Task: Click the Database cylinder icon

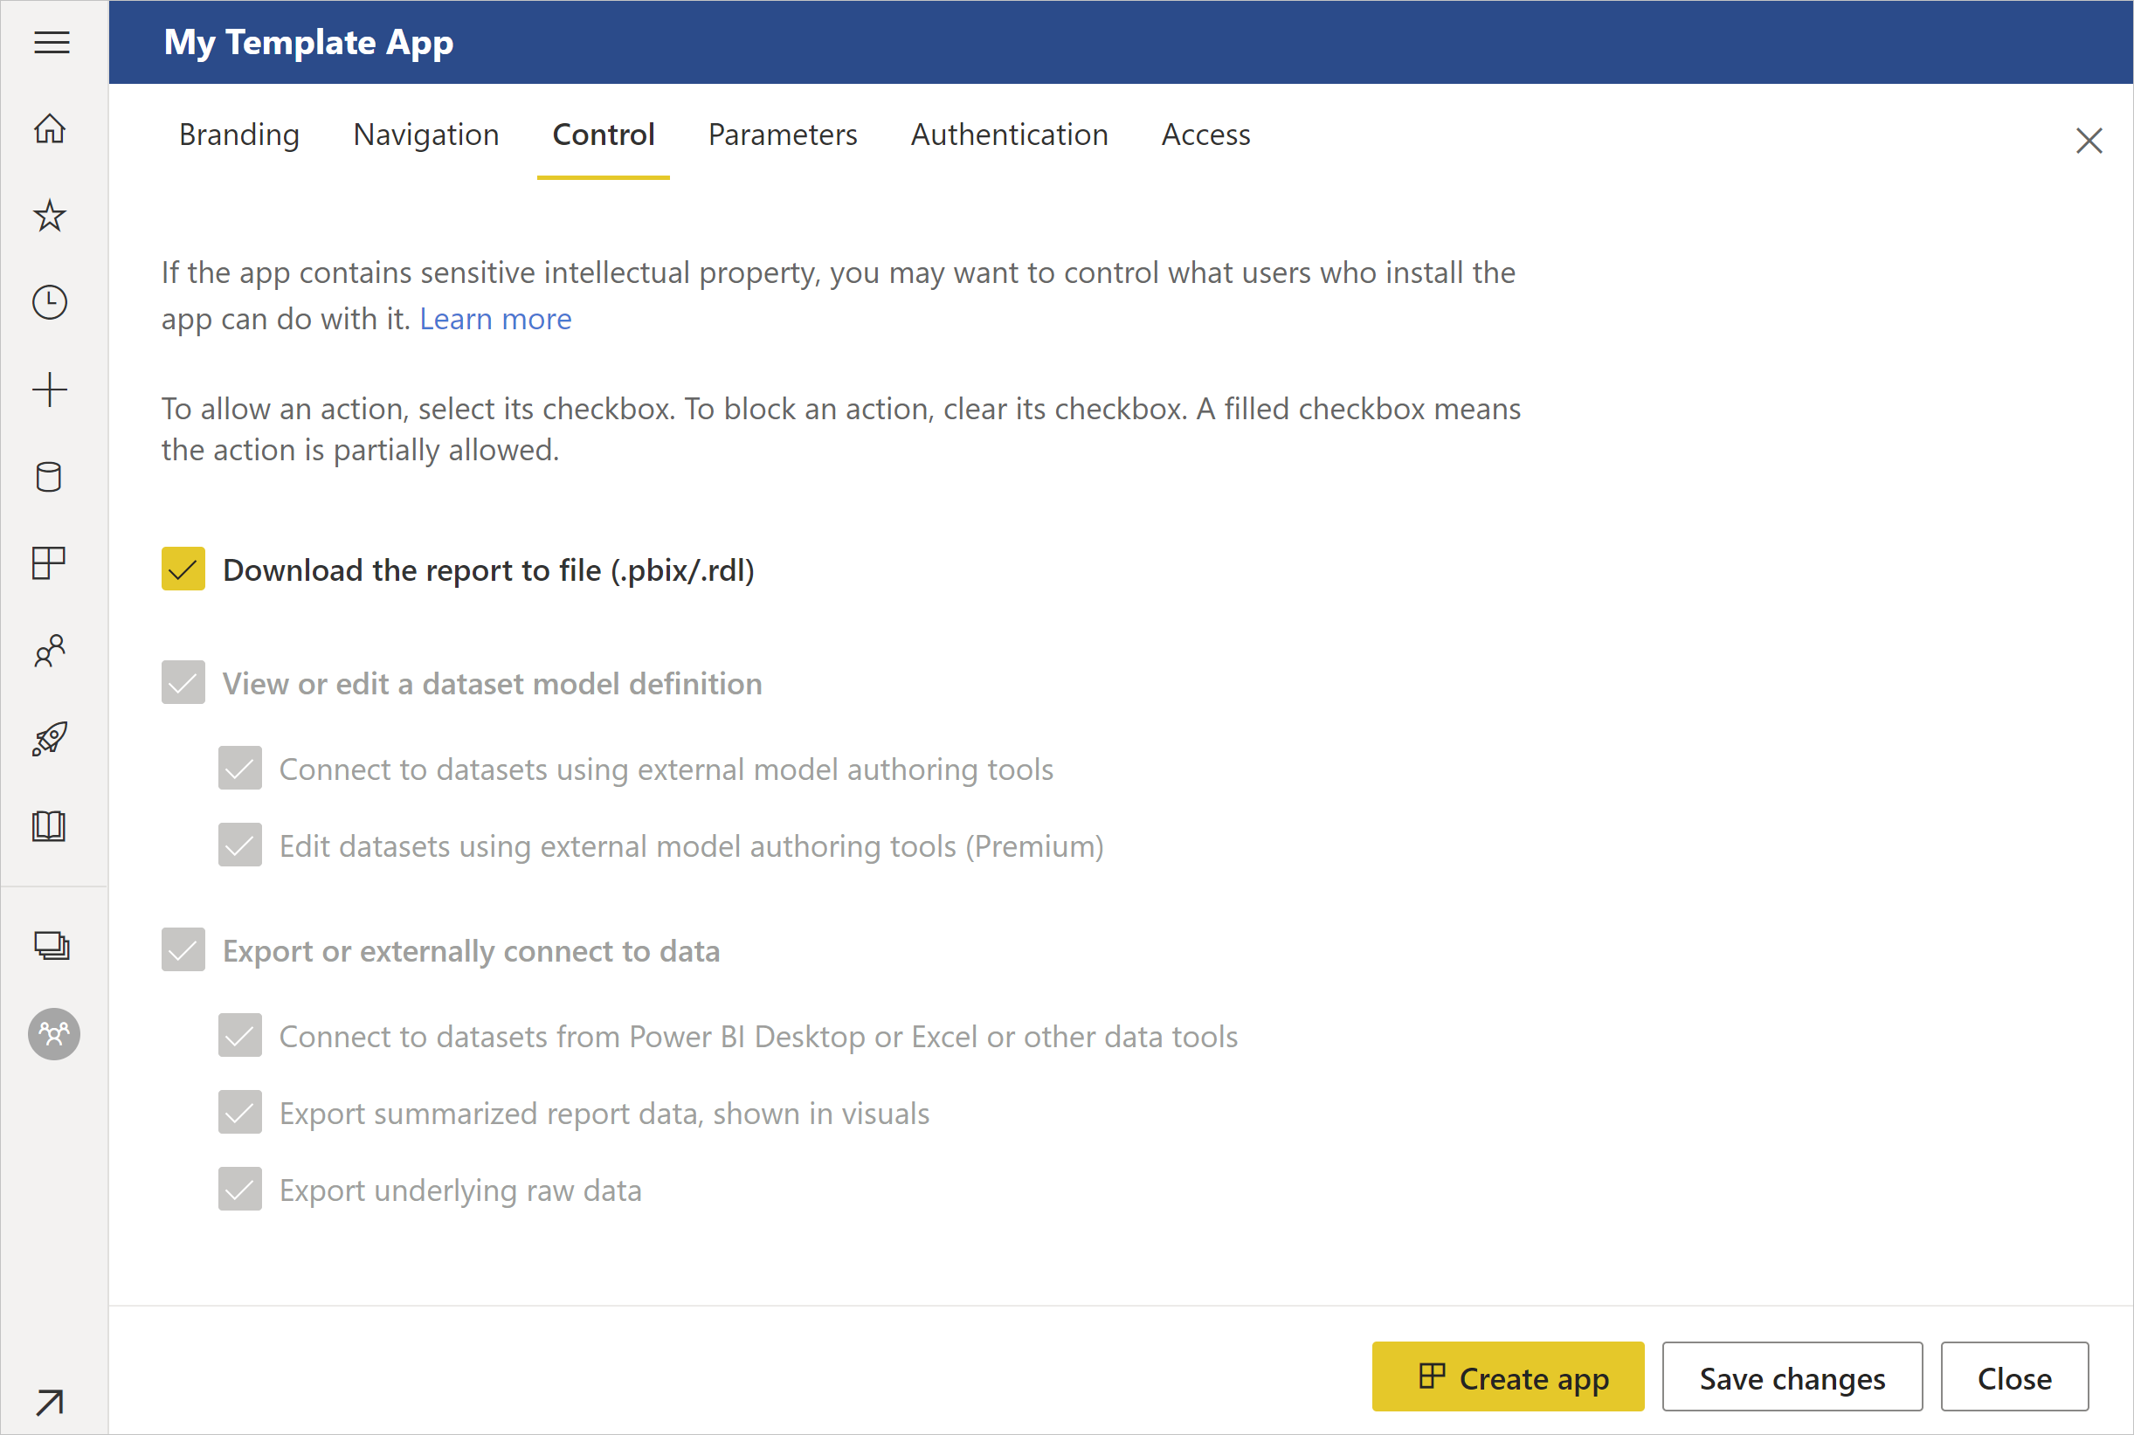Action: 52,476
